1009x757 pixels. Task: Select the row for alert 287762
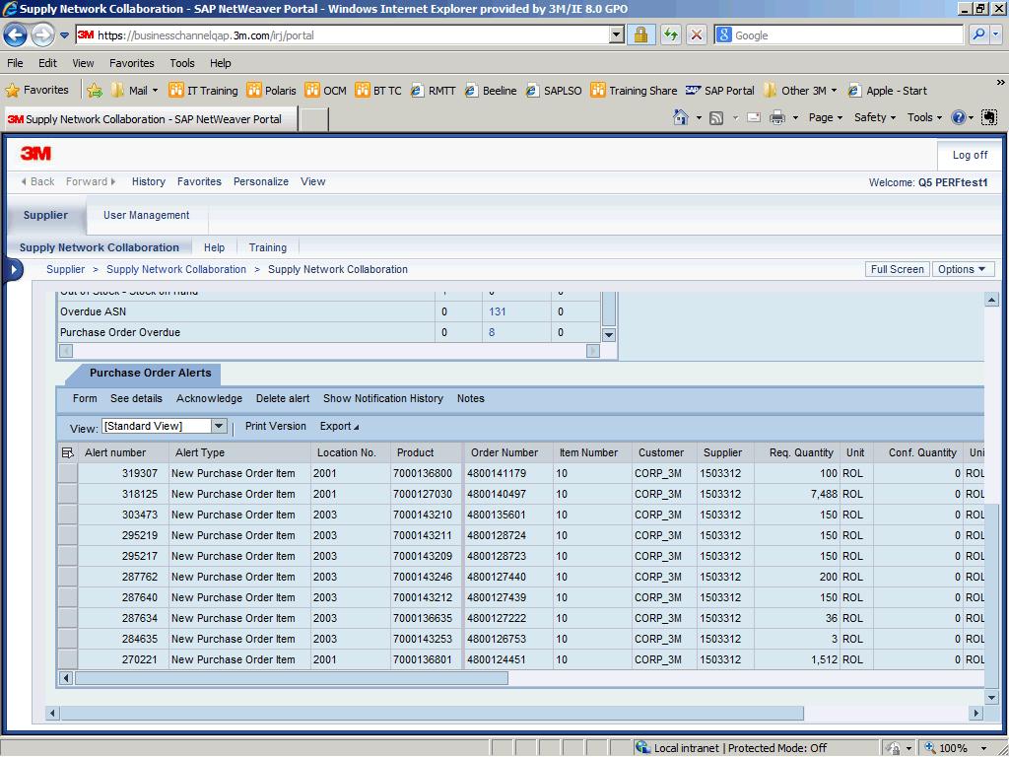coord(68,577)
